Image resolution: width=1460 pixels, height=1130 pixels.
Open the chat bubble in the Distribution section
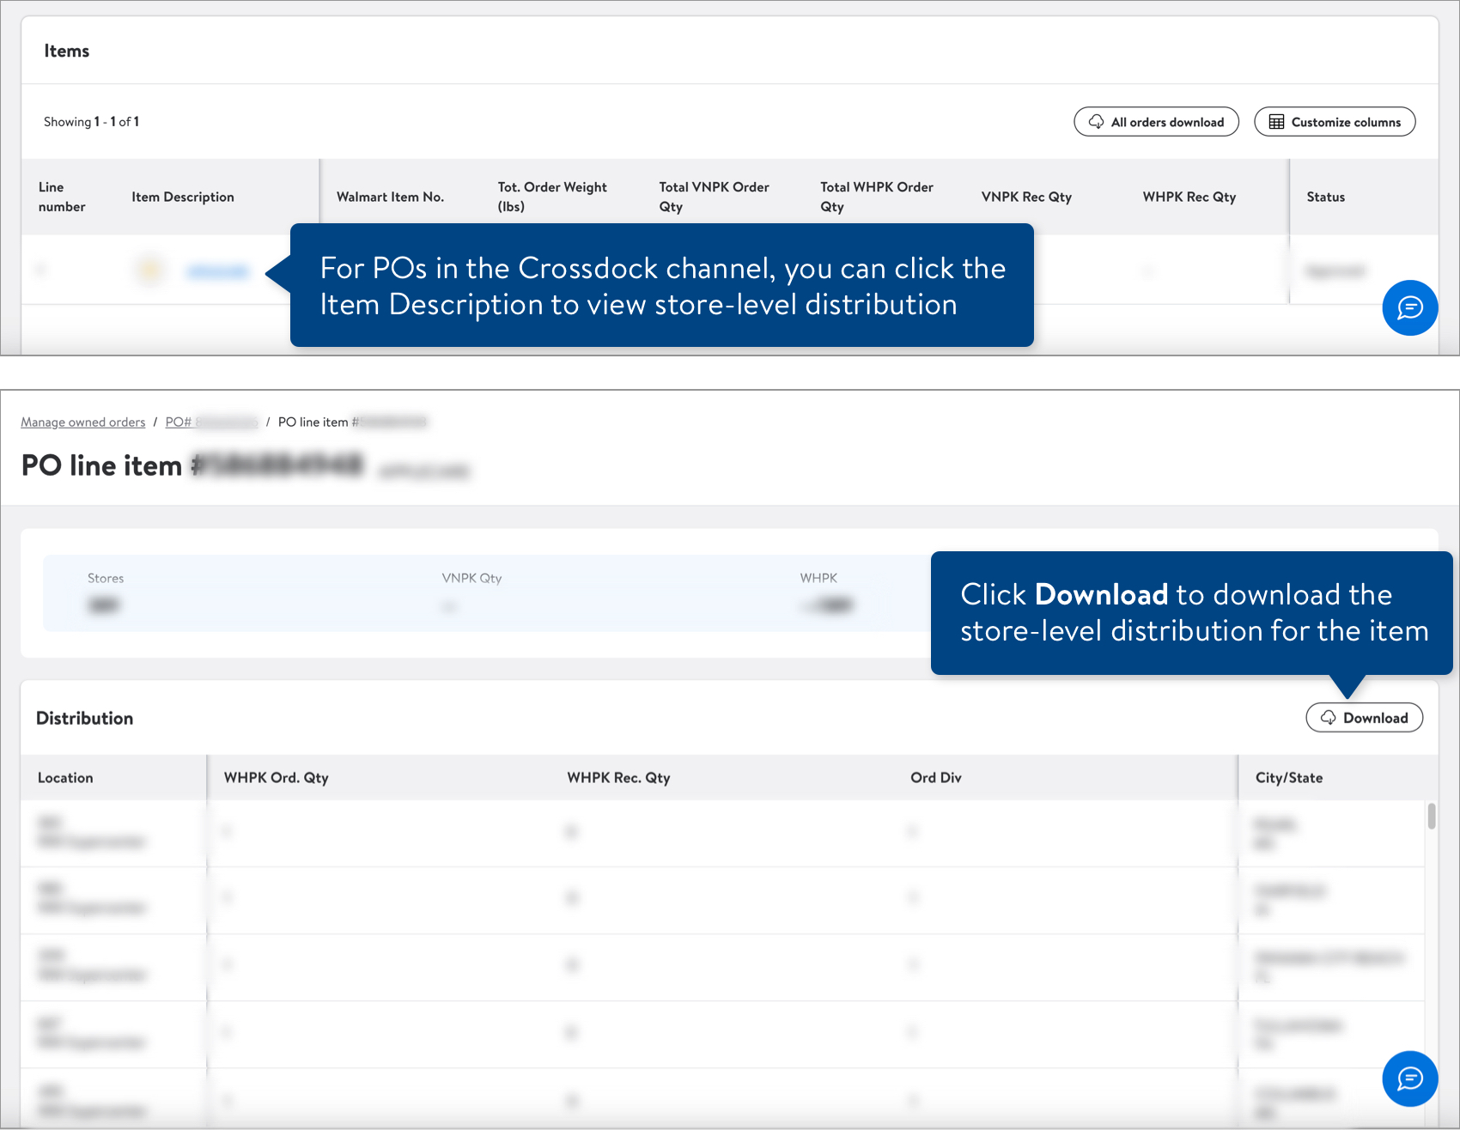pyautogui.click(x=1409, y=1079)
